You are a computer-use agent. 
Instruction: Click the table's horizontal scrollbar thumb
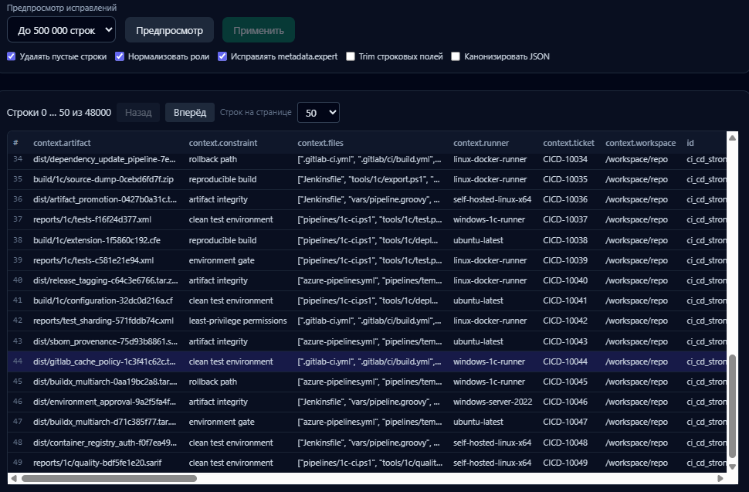109,478
